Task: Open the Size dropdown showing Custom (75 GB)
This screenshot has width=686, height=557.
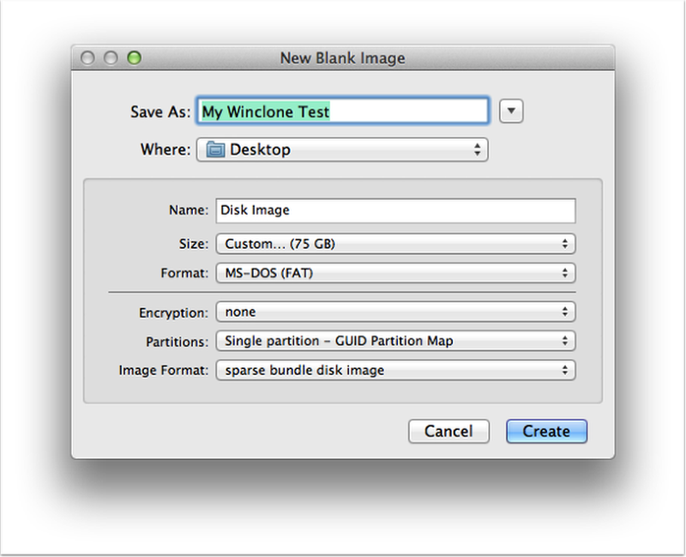Action: pos(394,244)
